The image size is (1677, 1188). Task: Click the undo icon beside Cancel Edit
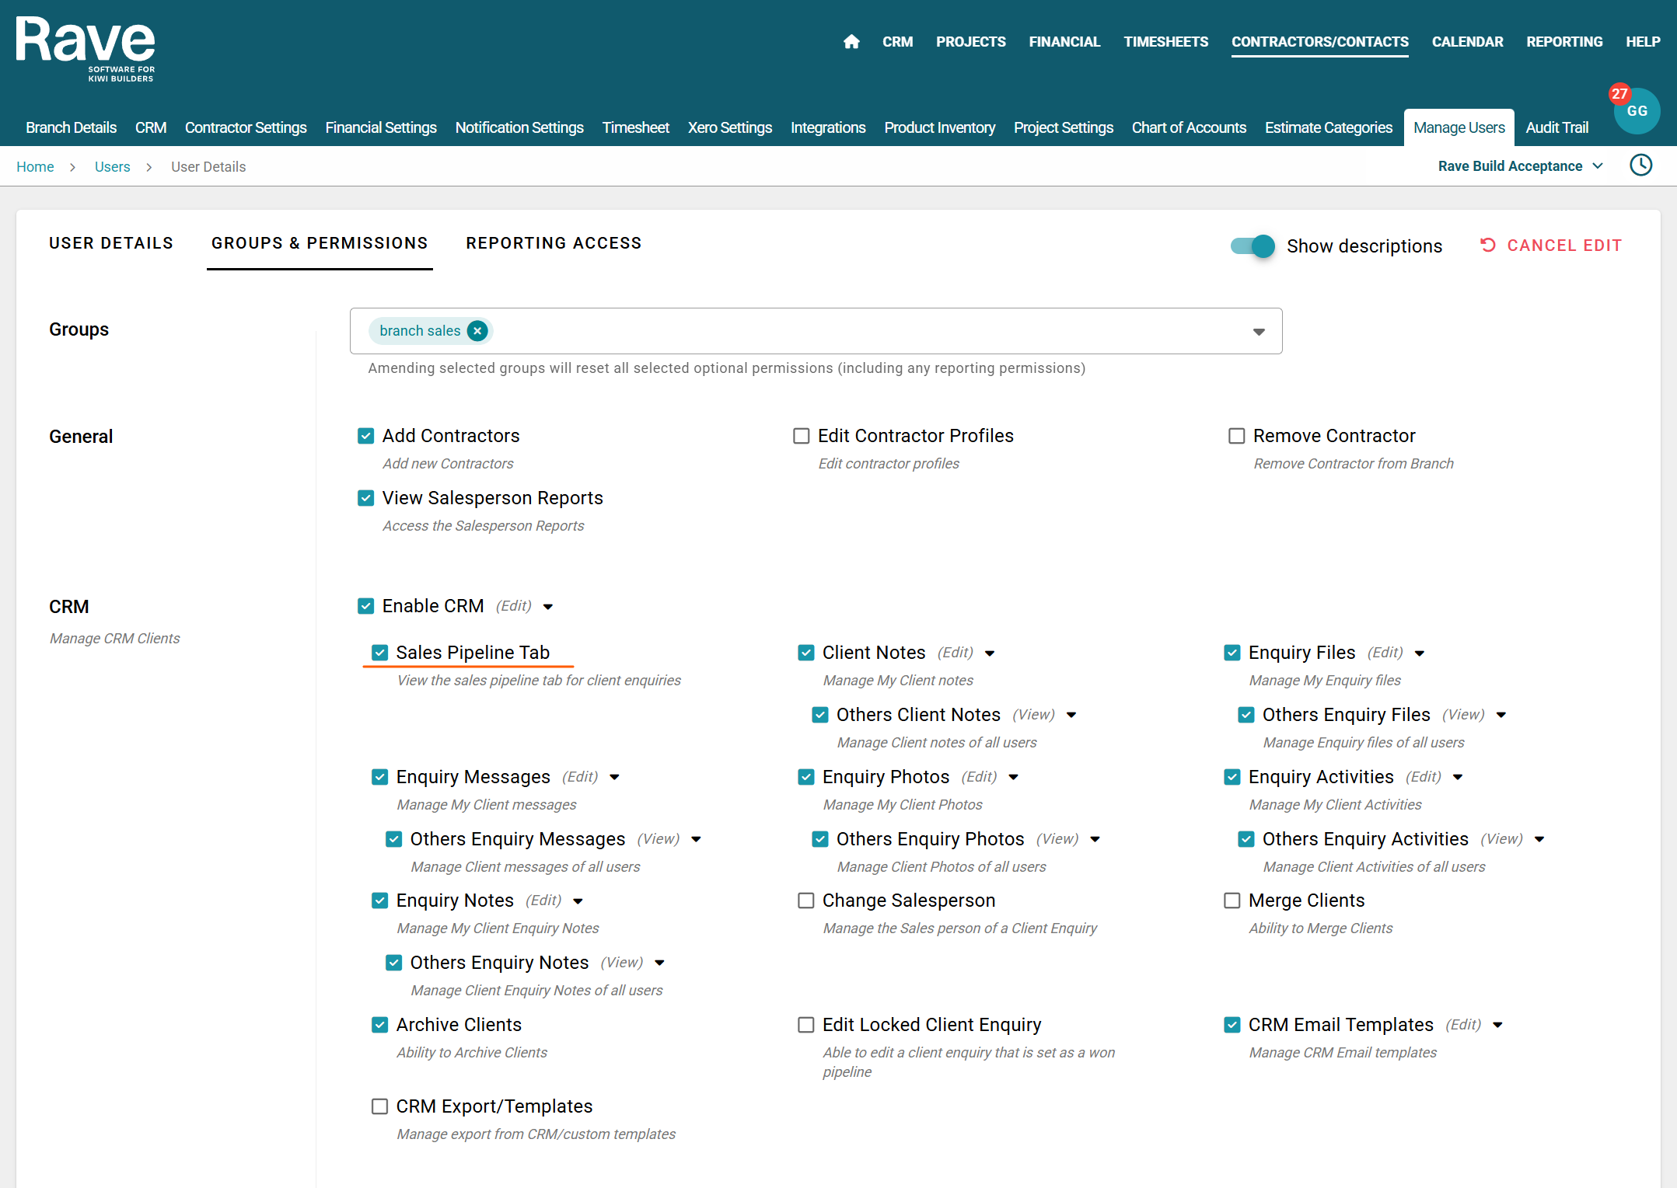click(x=1487, y=246)
